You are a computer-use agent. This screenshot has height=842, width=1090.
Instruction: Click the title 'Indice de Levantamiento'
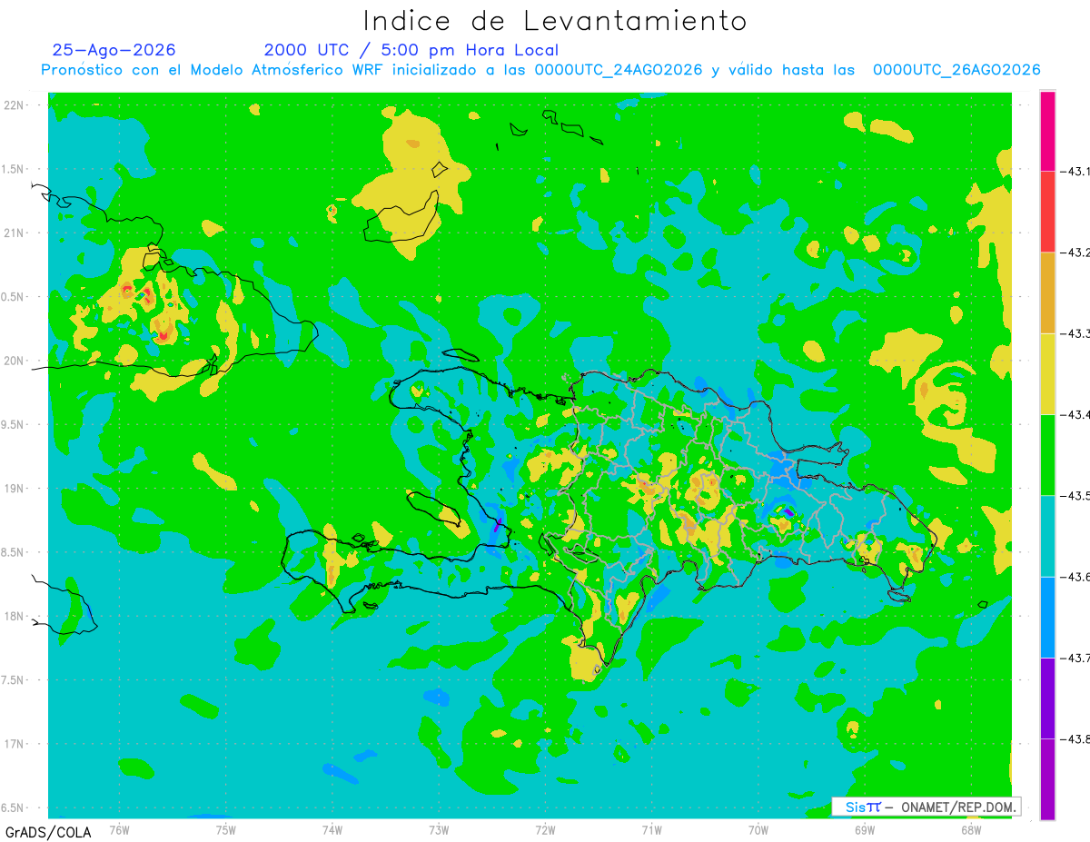(555, 21)
